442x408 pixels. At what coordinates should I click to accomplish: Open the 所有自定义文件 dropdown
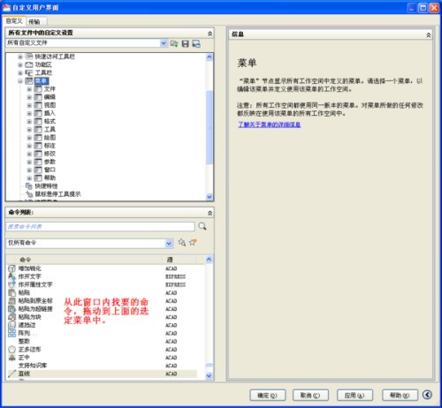164,43
